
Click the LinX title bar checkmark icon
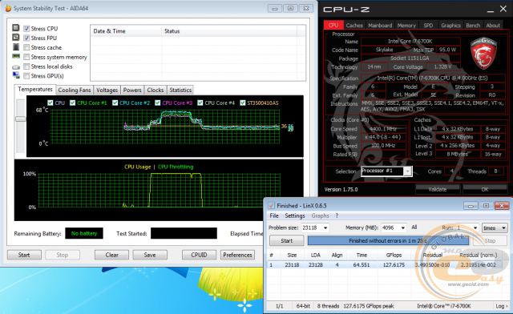271,205
